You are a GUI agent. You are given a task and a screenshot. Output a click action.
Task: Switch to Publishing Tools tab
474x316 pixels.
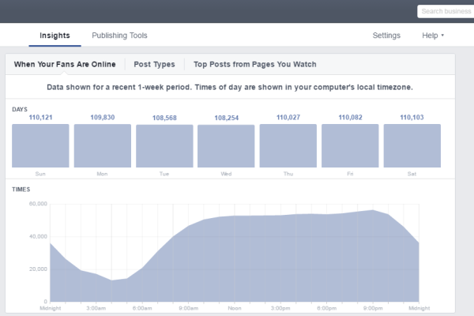coord(119,36)
